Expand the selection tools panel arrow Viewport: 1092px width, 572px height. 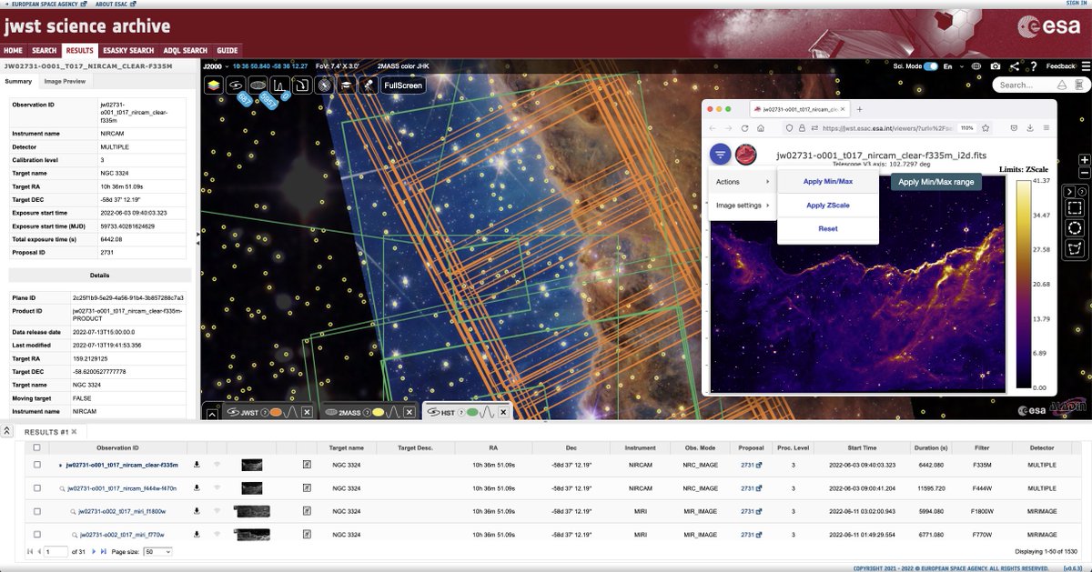pos(1069,192)
